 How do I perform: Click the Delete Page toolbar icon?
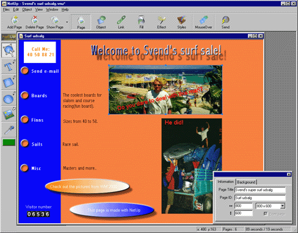[x=35, y=22]
